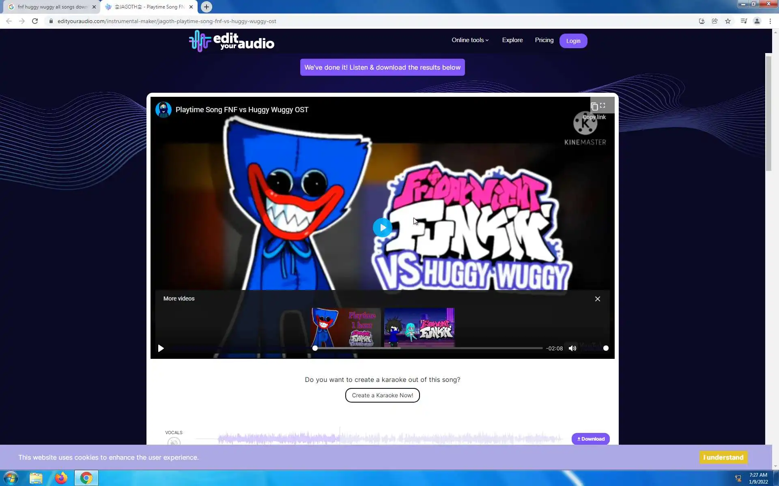Viewport: 779px width, 486px height.
Task: Click Create a Karaoke Now button
Action: coord(382,395)
